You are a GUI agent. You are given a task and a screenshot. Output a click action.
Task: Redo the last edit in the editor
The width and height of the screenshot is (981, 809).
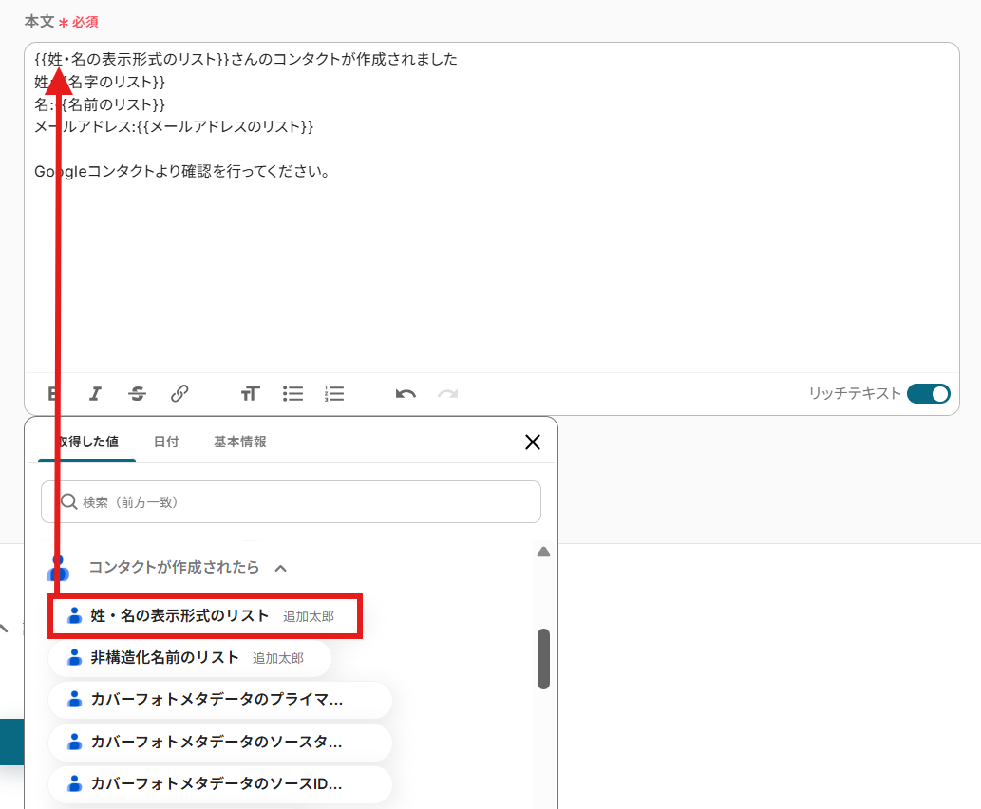coord(446,393)
